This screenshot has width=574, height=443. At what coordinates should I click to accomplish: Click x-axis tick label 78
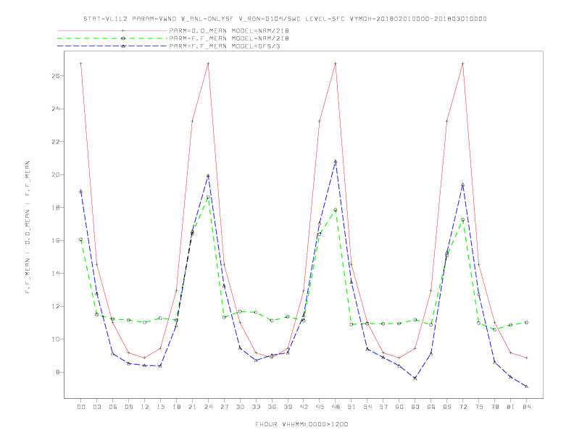(x=495, y=407)
